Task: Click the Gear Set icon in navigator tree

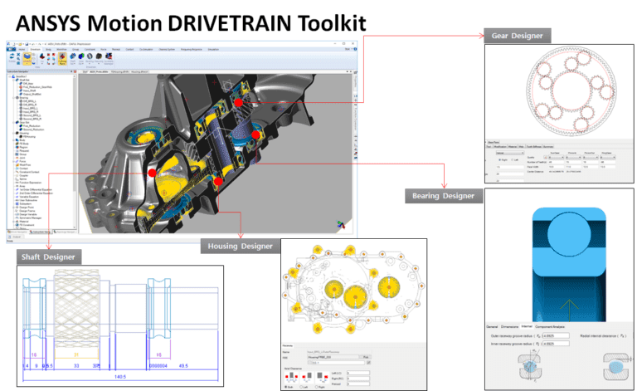Action: (17, 122)
